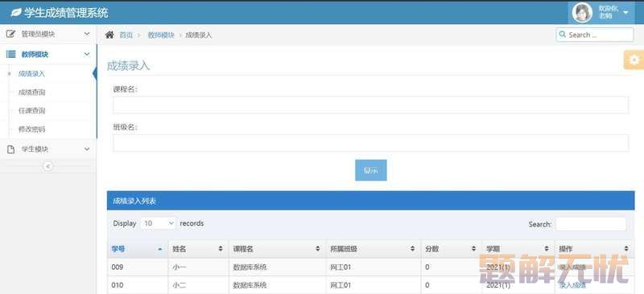Viewport: 644px width, 294px height.
Task: Click 录入成绩 link for student 009
Action: point(572,267)
